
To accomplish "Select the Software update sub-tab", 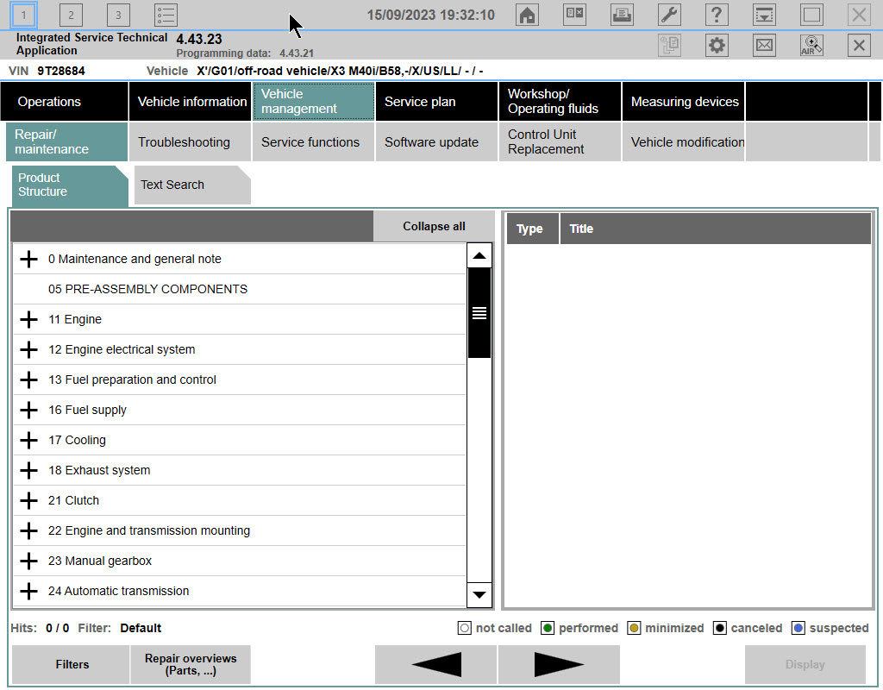I will click(437, 142).
